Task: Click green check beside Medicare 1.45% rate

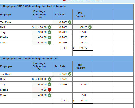Action: (70, 74)
